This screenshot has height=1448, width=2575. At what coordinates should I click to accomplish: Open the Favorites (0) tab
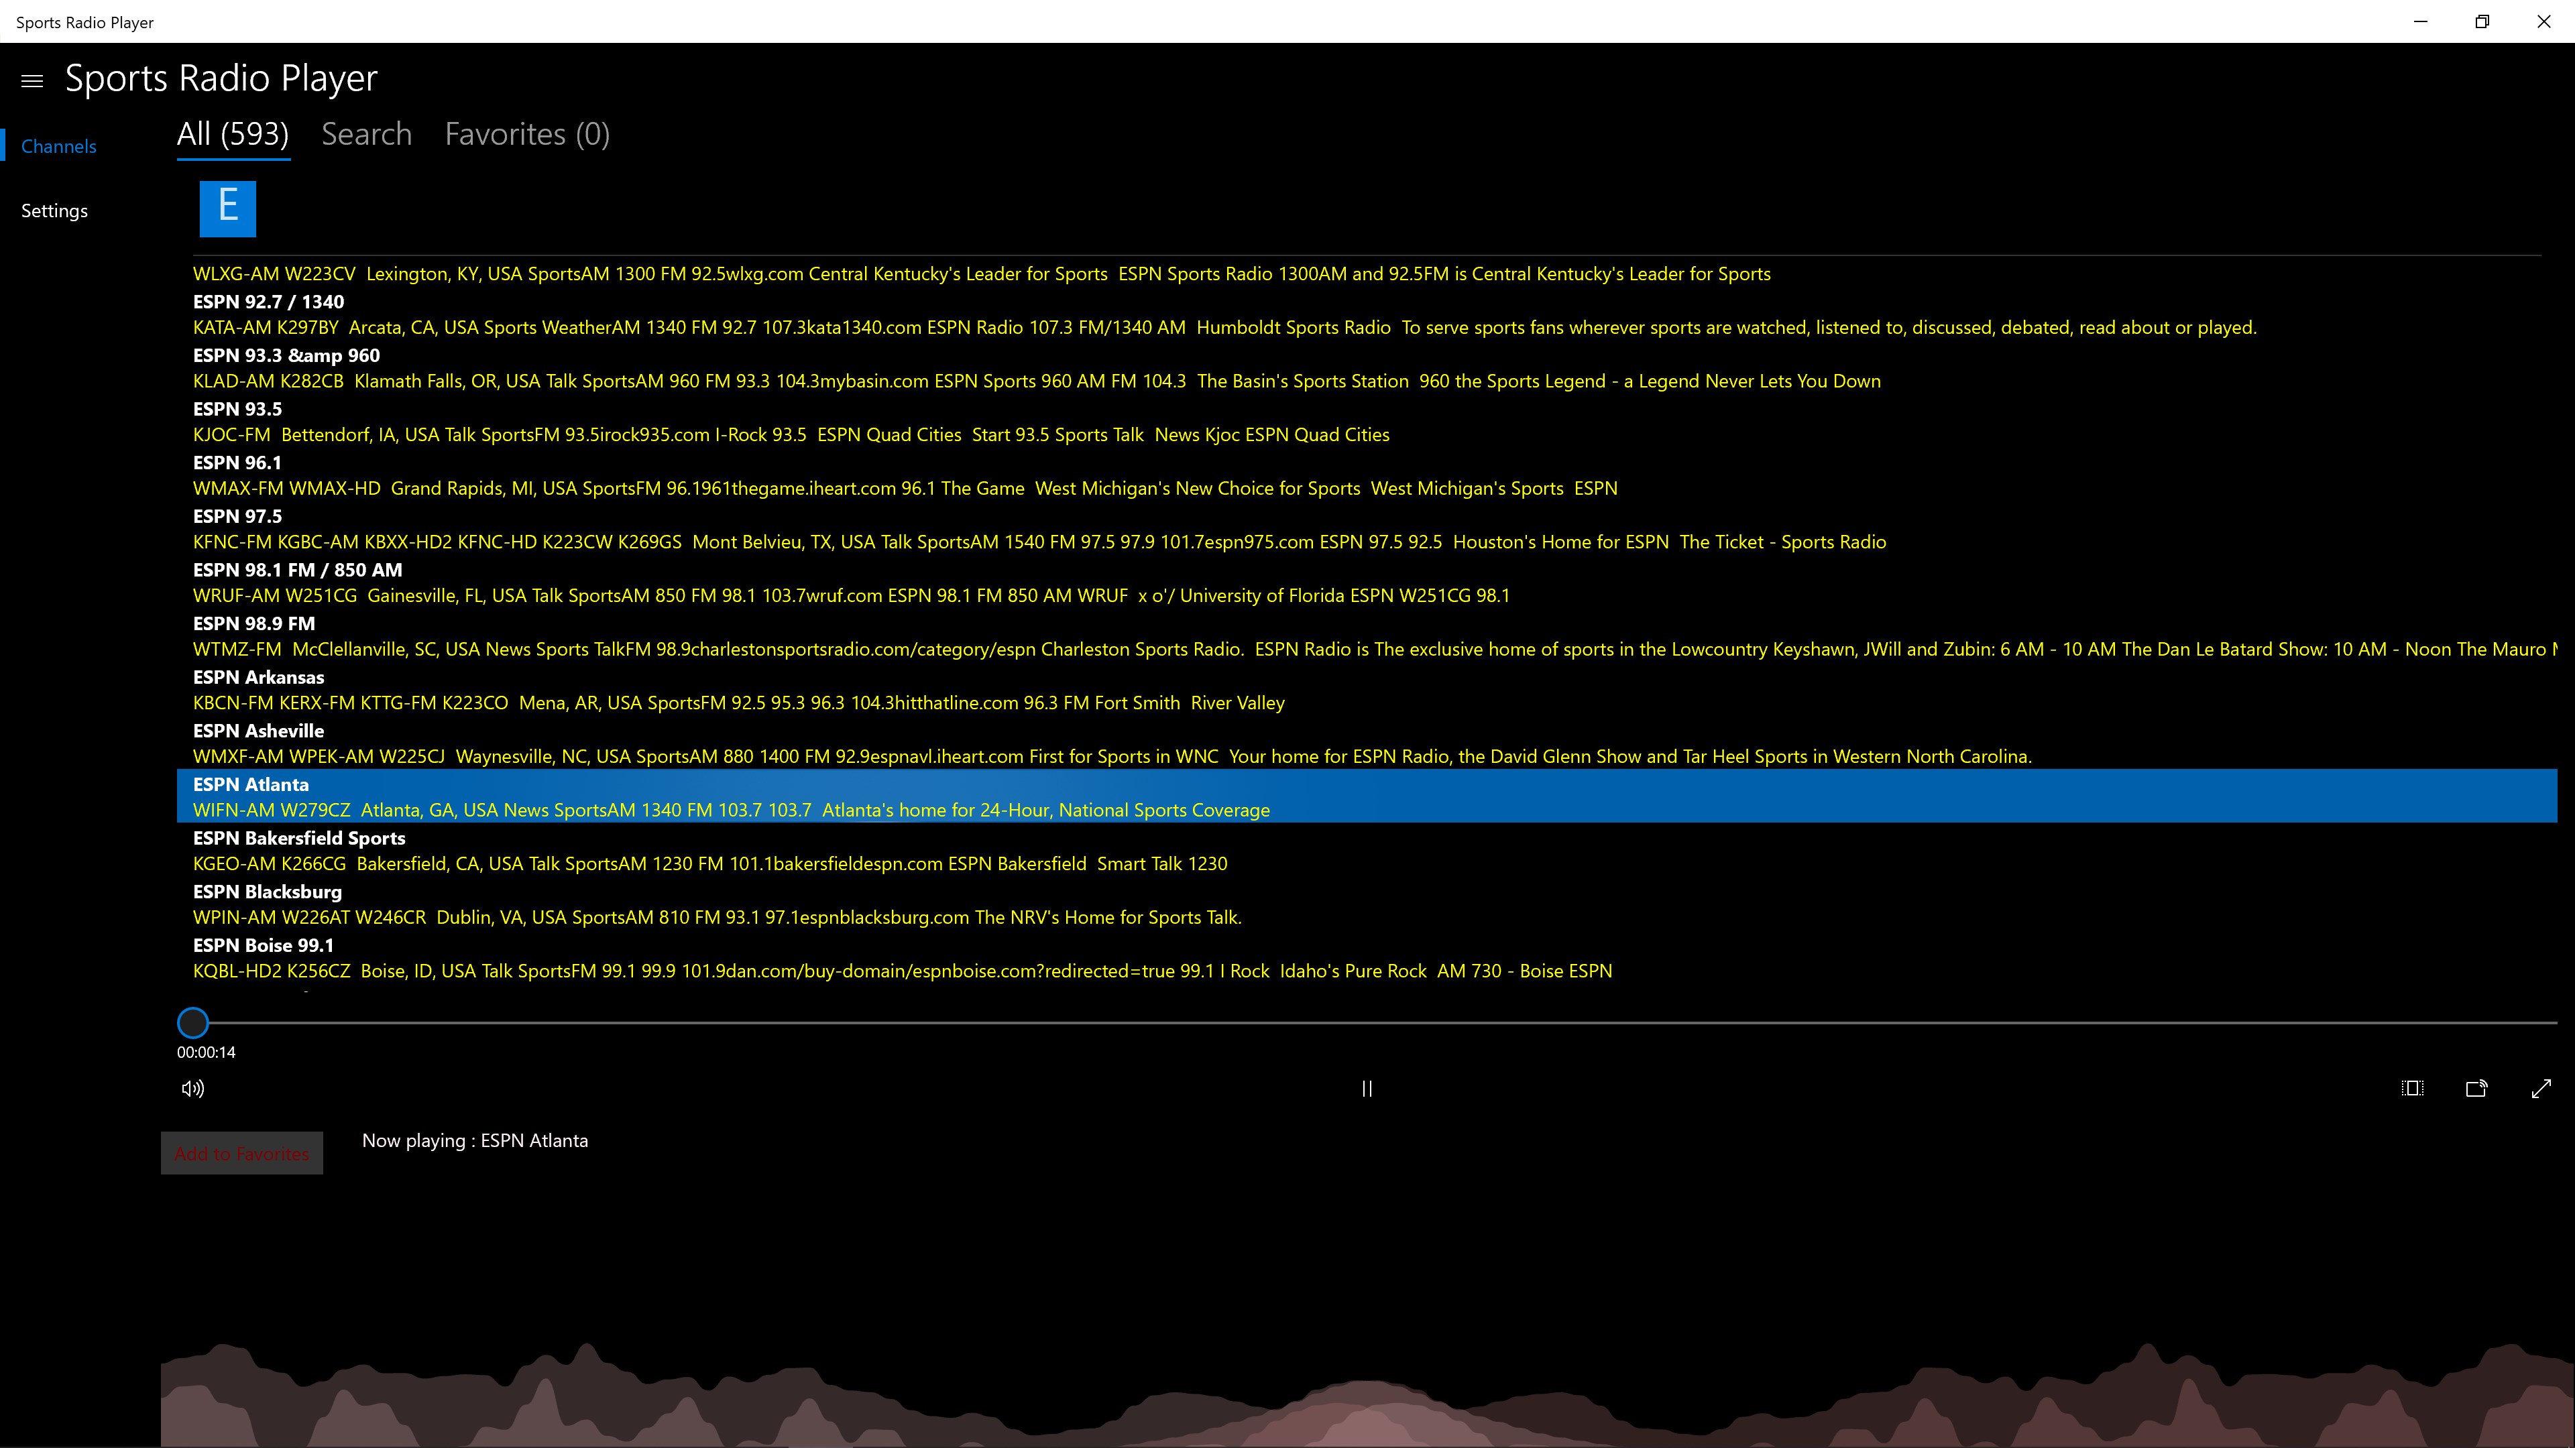click(x=527, y=134)
